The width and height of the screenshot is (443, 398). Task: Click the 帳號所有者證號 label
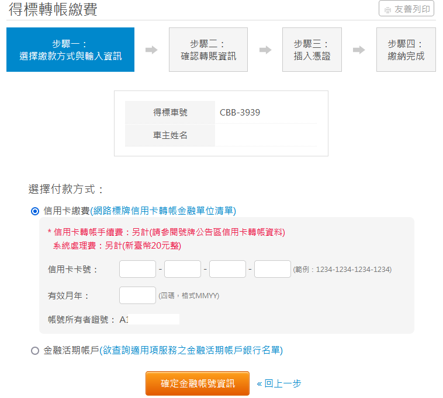point(81,320)
